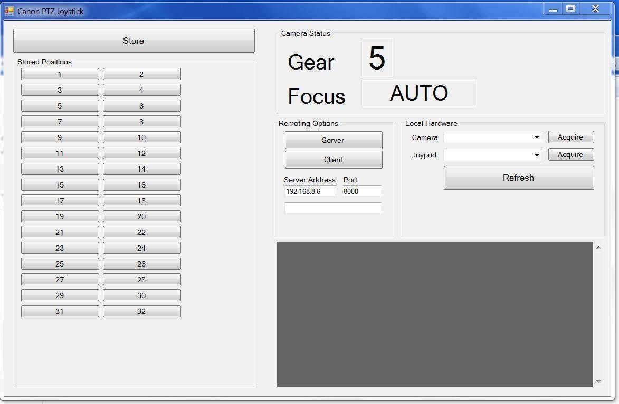Edit the Port field showing 8000
619x404 pixels.
click(x=361, y=191)
